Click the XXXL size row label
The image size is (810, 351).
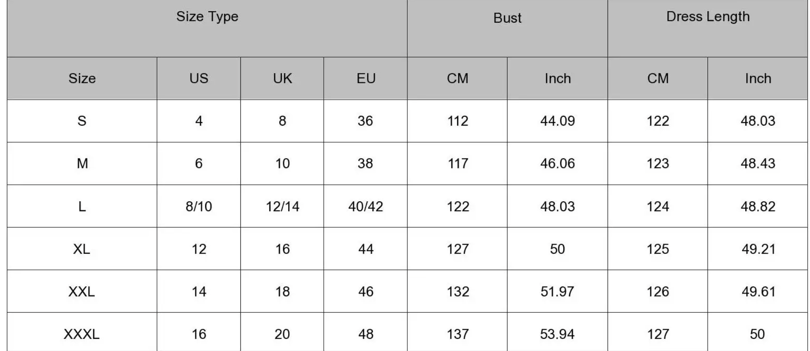tap(82, 334)
